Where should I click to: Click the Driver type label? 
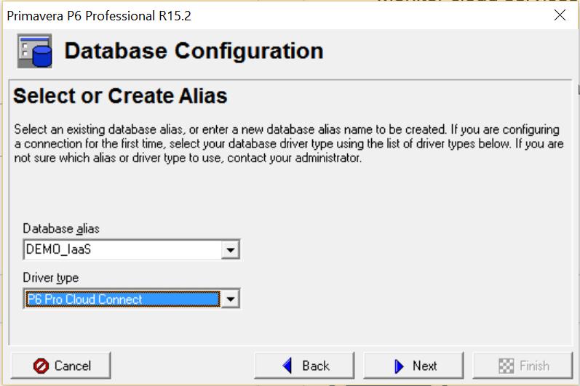pos(50,278)
